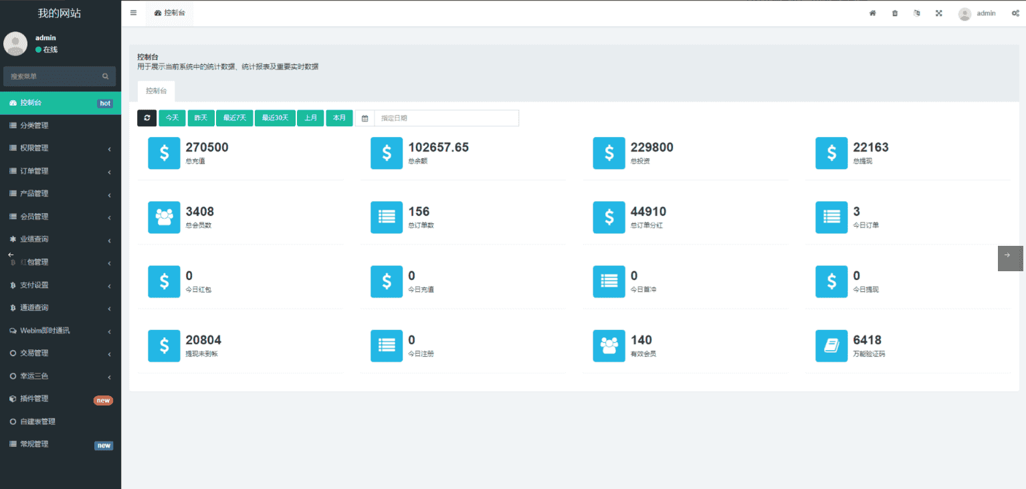1026x489 pixels.
Task: Click the trash icon to clear cache
Action: (895, 13)
